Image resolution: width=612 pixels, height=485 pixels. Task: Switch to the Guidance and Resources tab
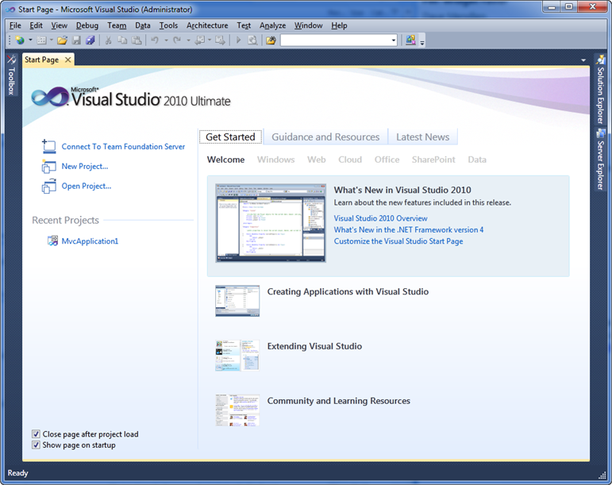(325, 137)
